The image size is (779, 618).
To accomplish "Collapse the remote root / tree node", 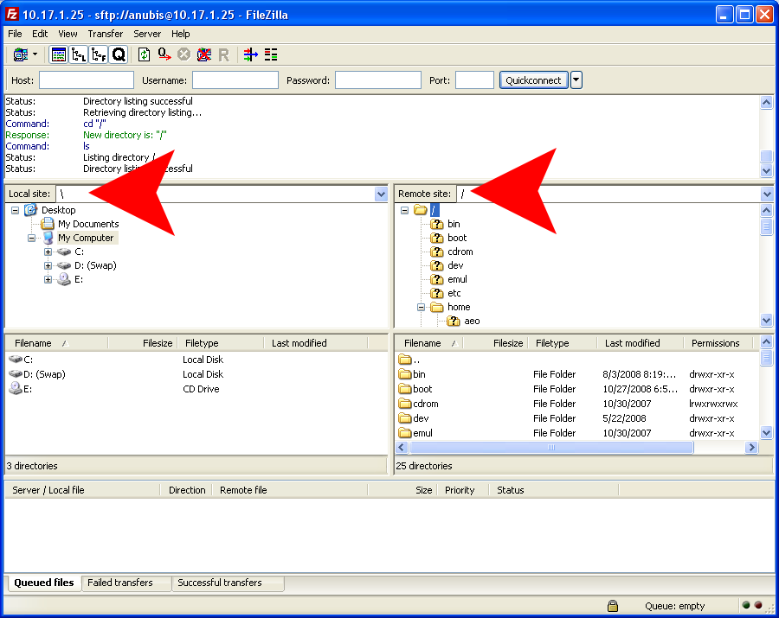I will point(405,210).
